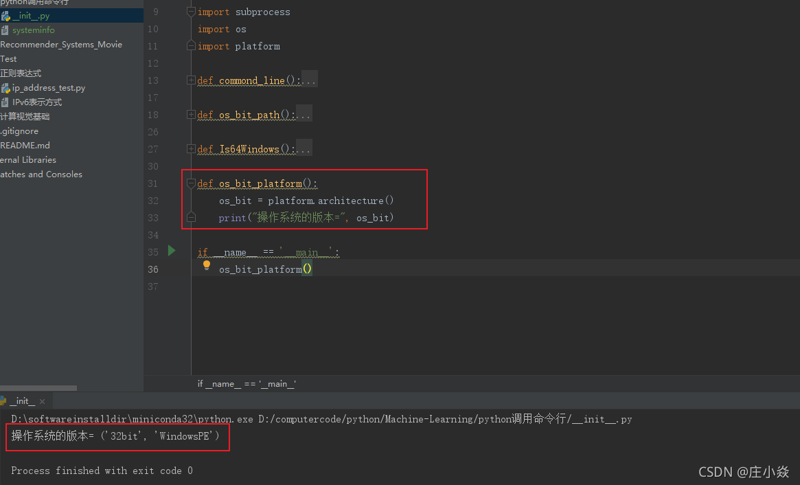Select External Libraries node
The image size is (800, 485).
pyautogui.click(x=28, y=160)
